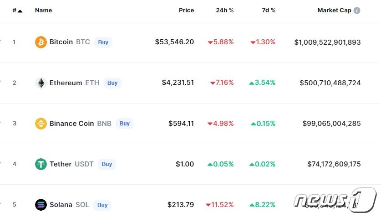
Task: Sort by the Market Cap column header
Action: (334, 10)
